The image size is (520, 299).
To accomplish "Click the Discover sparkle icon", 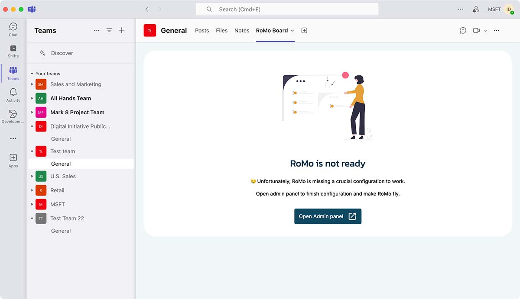I will (42, 53).
